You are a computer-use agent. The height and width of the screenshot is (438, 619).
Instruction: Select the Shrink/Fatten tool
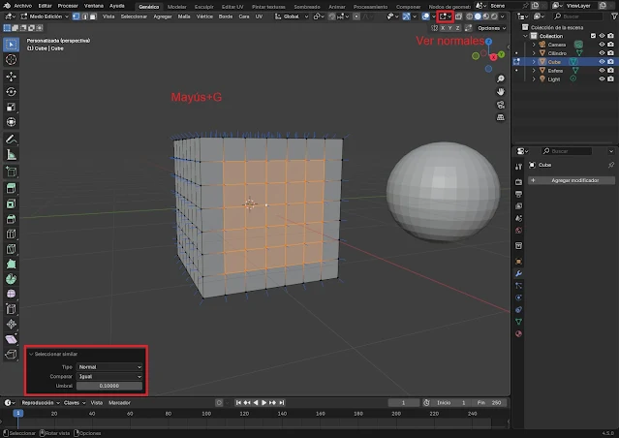(11, 324)
